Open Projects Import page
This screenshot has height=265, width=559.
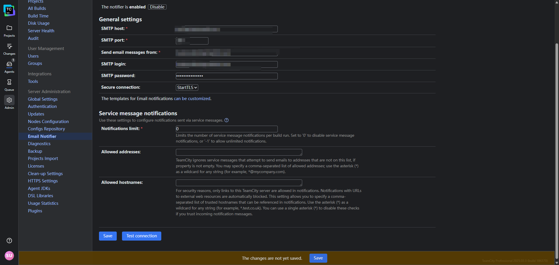tap(43, 159)
